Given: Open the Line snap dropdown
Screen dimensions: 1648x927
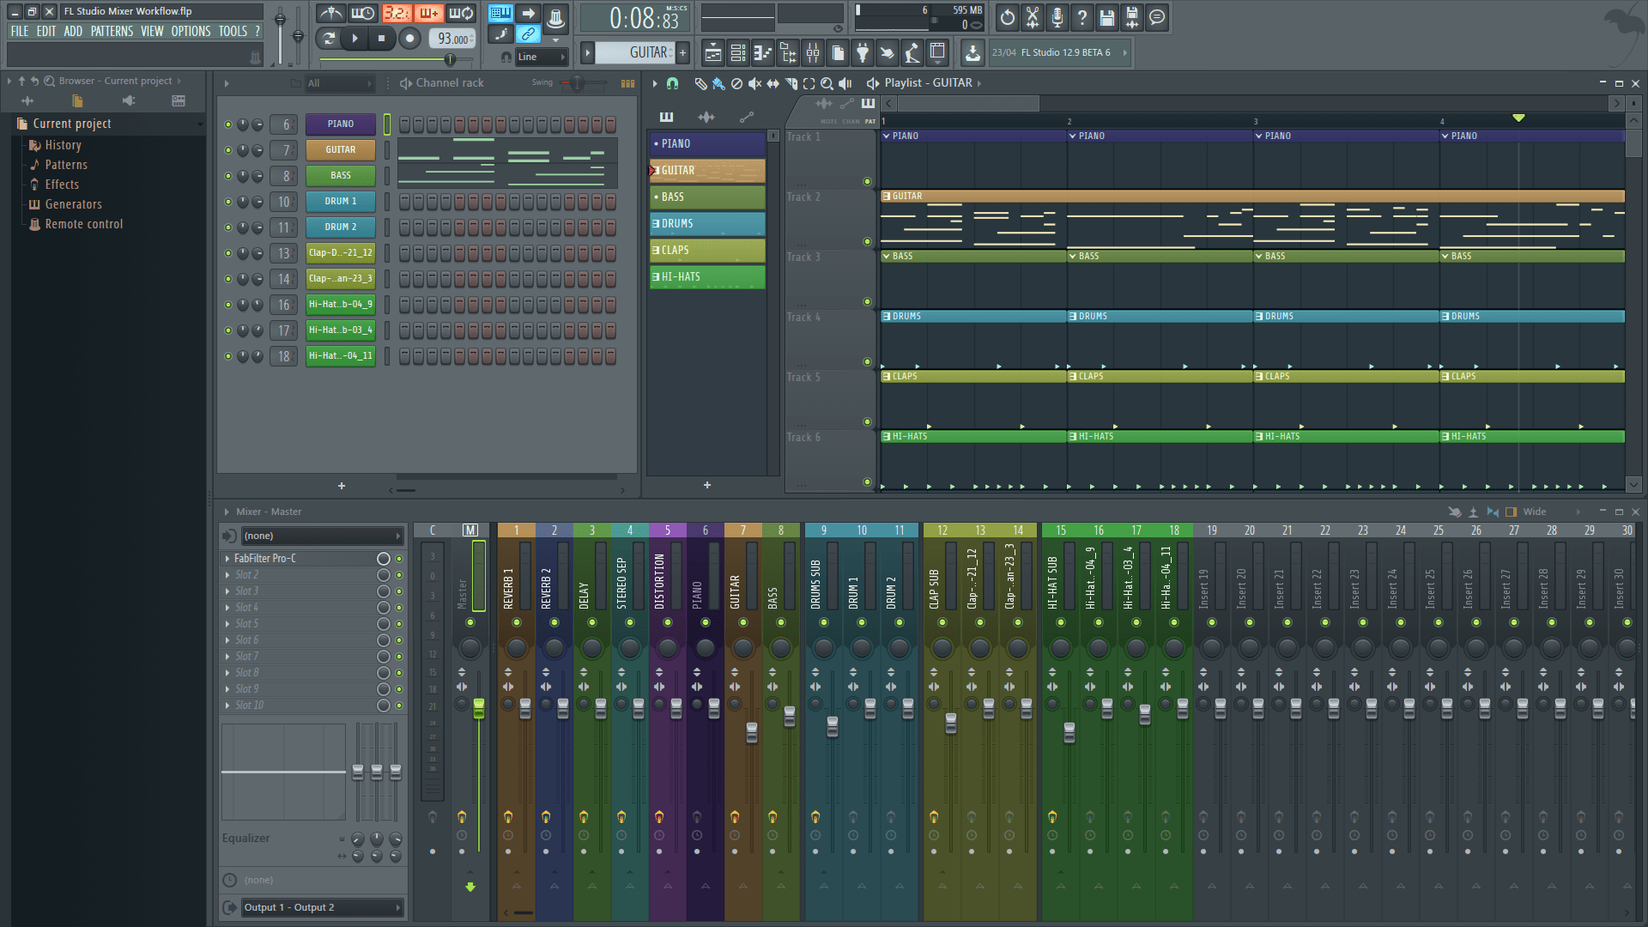Looking at the screenshot, I should [x=541, y=57].
